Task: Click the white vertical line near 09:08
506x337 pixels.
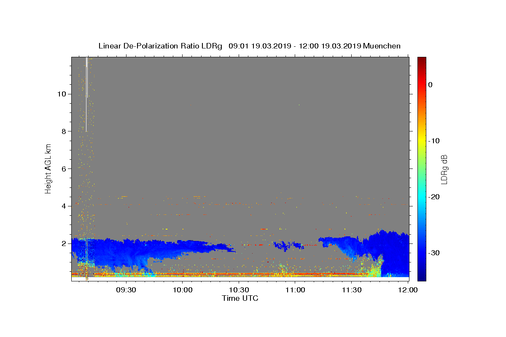Action: (86, 94)
